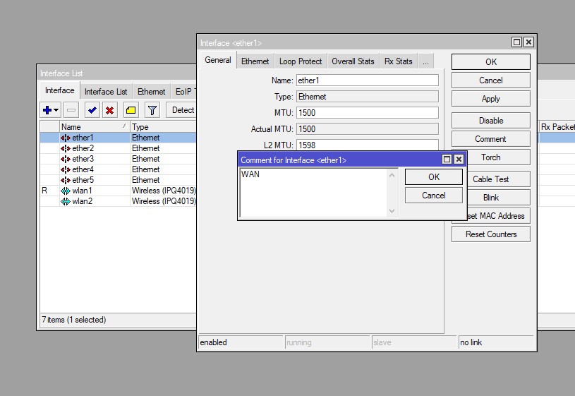This screenshot has width=575, height=396.
Task: Click the yellow Comment note icon
Action: (x=131, y=110)
